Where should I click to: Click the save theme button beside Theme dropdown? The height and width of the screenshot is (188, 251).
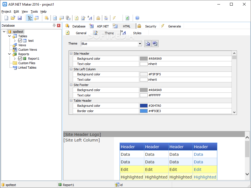[x=155, y=44]
